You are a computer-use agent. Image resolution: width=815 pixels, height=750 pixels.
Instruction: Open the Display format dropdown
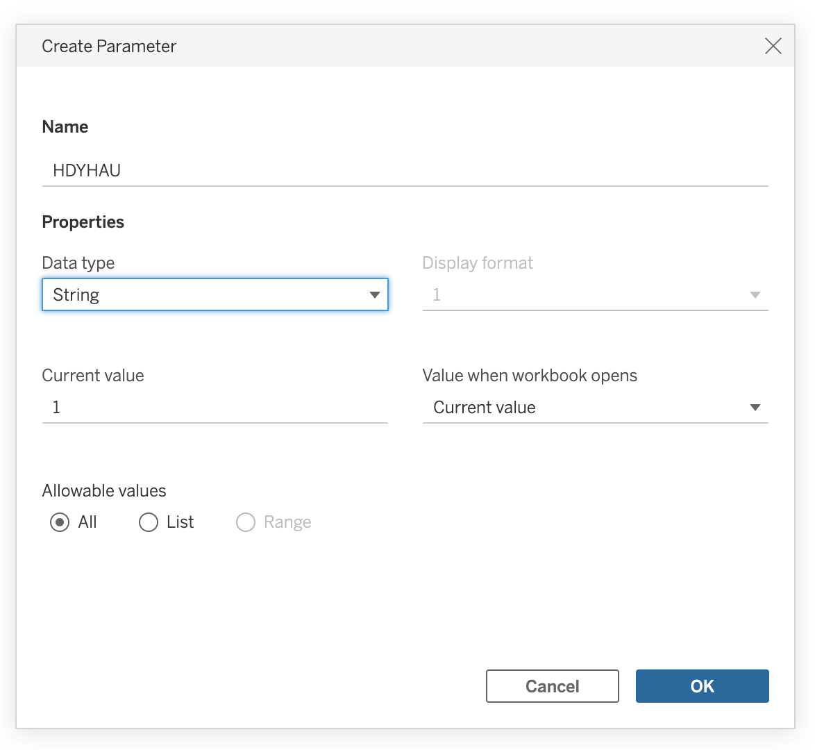(x=595, y=295)
